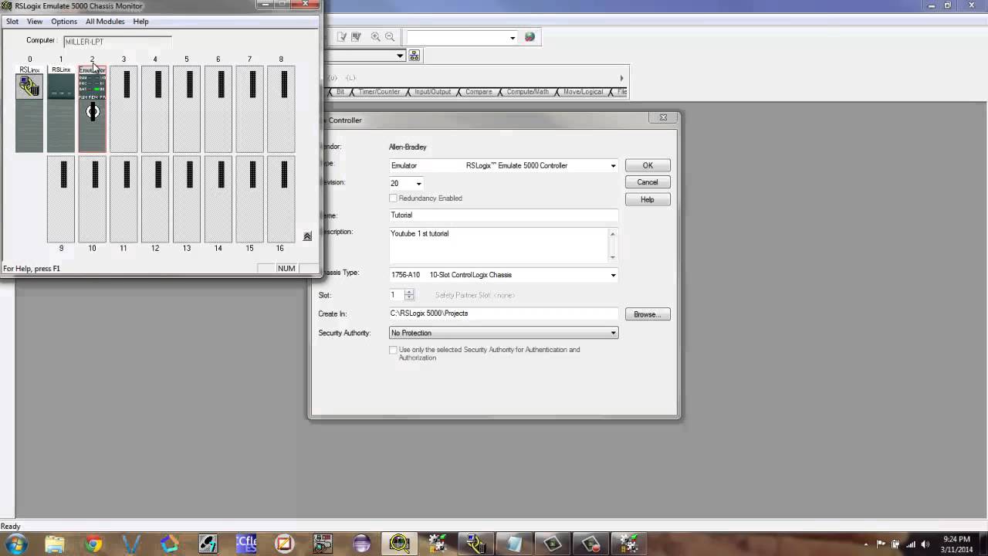This screenshot has height=556, width=988.
Task: Click the emulator keyswitch in slot 2
Action: tap(93, 112)
